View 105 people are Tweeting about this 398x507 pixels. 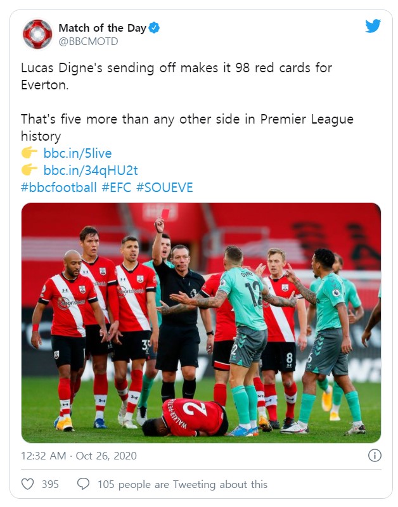183,484
